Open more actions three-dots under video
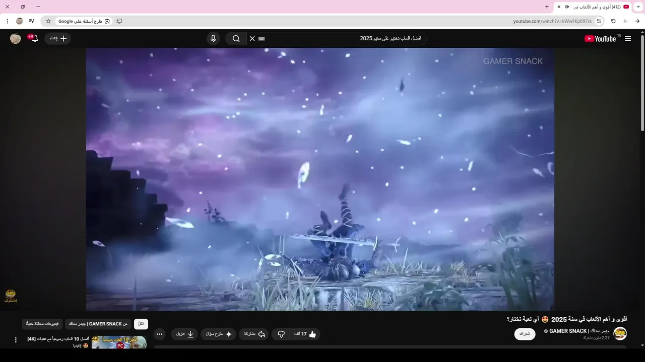This screenshot has height=362, width=645. click(x=160, y=334)
